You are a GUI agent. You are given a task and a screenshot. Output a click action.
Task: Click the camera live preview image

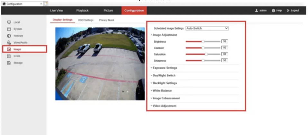pyautogui.click(x=100, y=64)
